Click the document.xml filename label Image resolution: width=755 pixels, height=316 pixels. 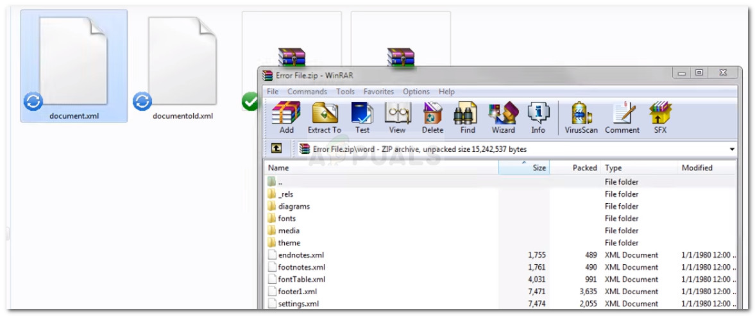pyautogui.click(x=73, y=116)
